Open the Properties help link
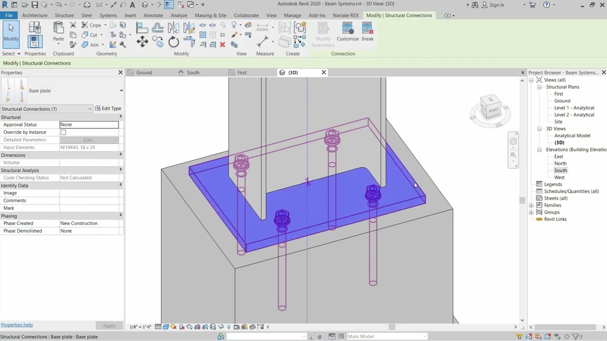 (x=17, y=325)
